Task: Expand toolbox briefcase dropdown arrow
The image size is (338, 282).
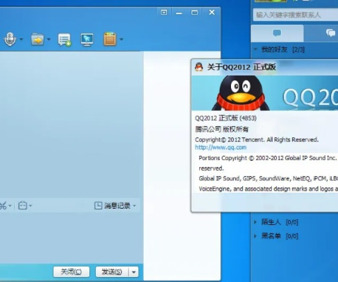Action: tap(30, 206)
